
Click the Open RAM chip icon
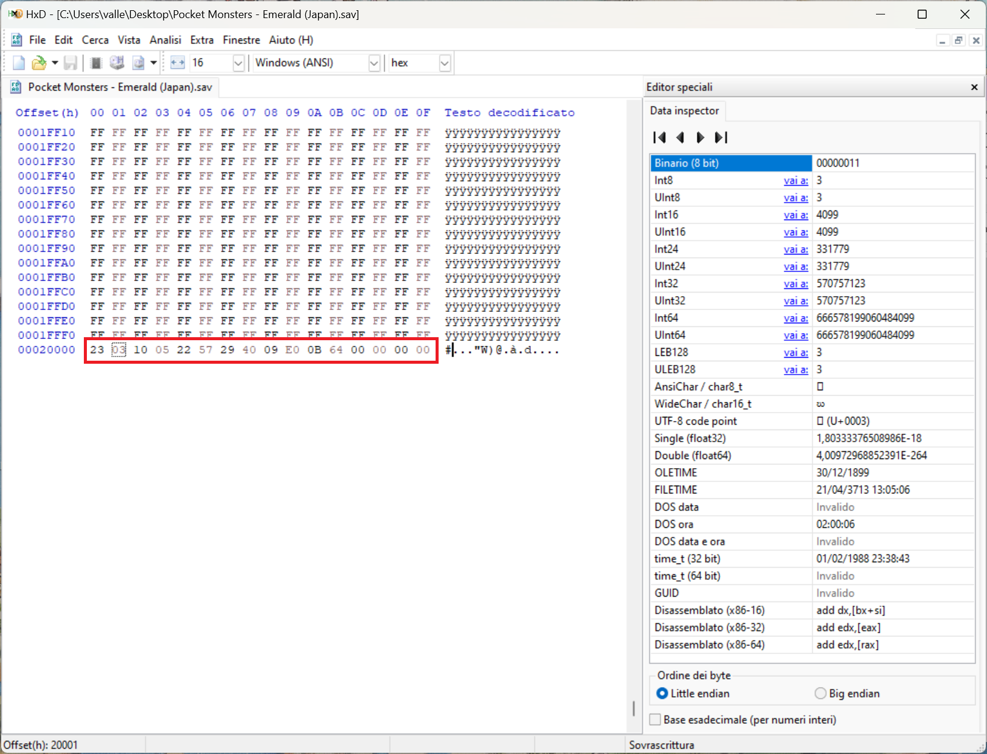point(96,63)
